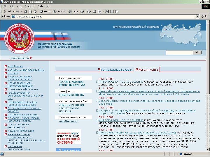Expand the Address bar URL dropdown
The height and width of the screenshot is (157, 210).
[197, 17]
